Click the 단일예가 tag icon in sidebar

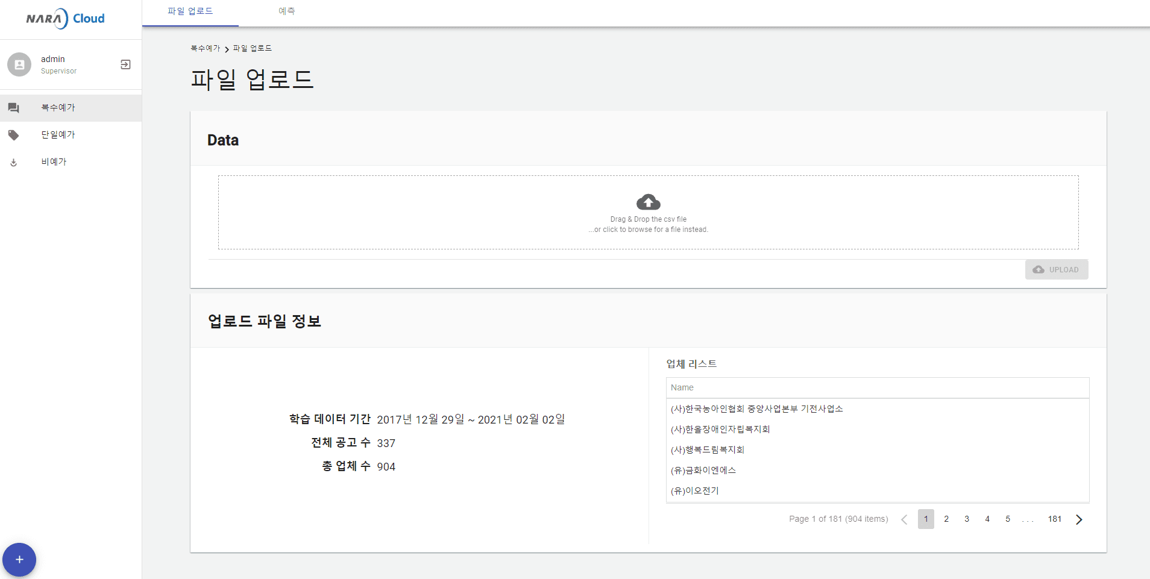[13, 135]
